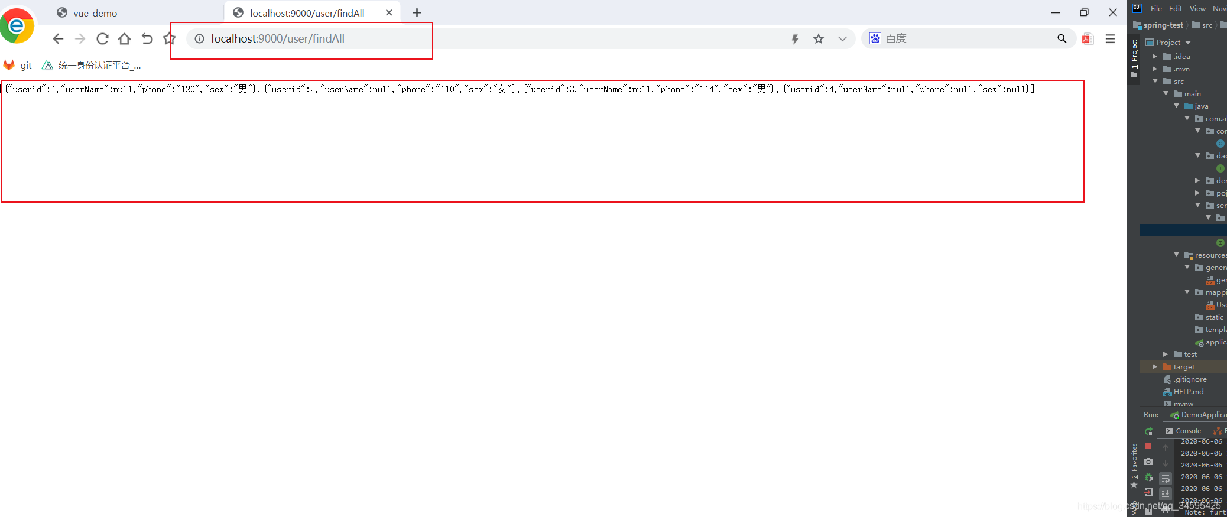Open a new browser tab
This screenshot has width=1227, height=517.
(417, 12)
